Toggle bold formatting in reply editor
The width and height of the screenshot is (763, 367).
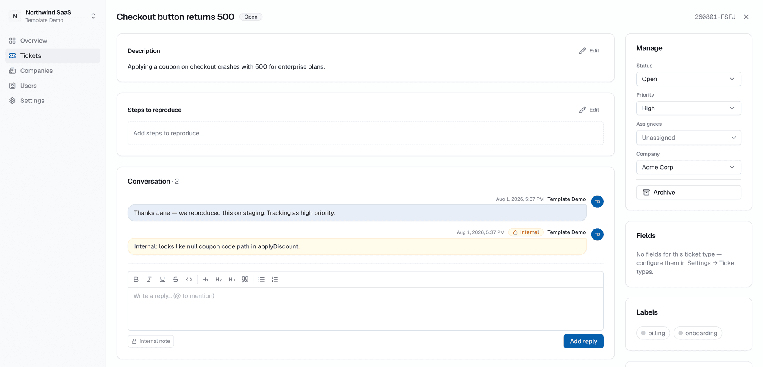136,279
